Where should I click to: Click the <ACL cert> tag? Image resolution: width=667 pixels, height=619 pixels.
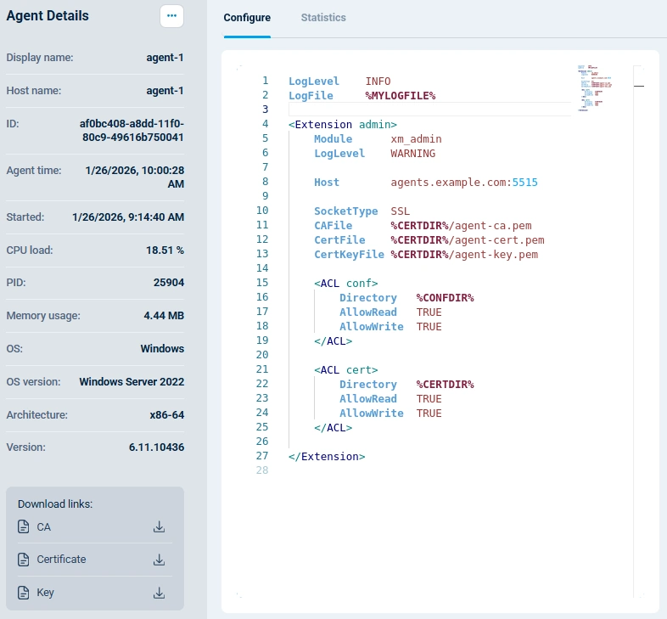(346, 370)
